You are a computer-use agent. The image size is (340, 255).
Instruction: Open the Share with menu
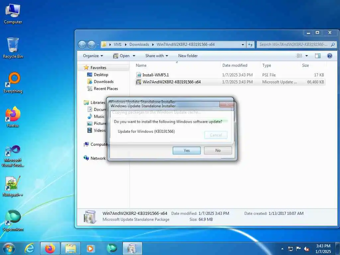point(157,56)
